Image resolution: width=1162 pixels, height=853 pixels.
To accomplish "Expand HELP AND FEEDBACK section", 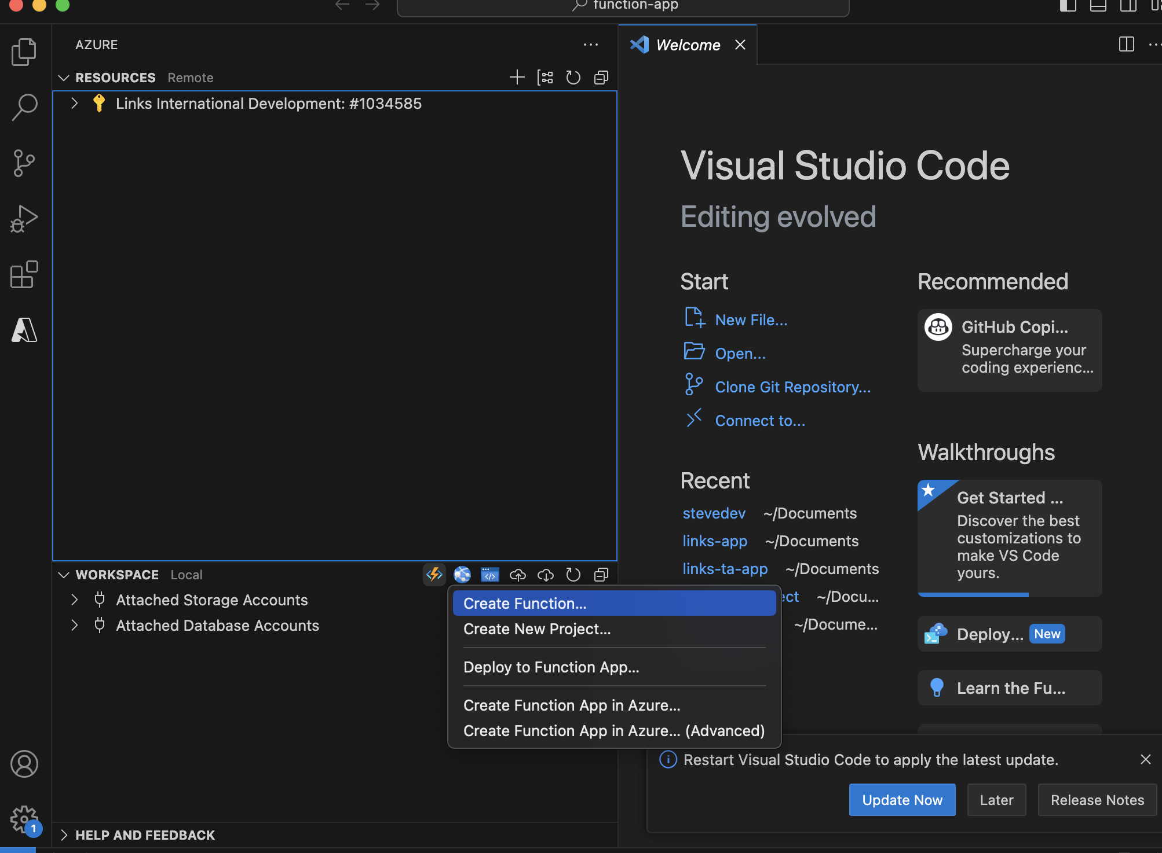I will (64, 835).
